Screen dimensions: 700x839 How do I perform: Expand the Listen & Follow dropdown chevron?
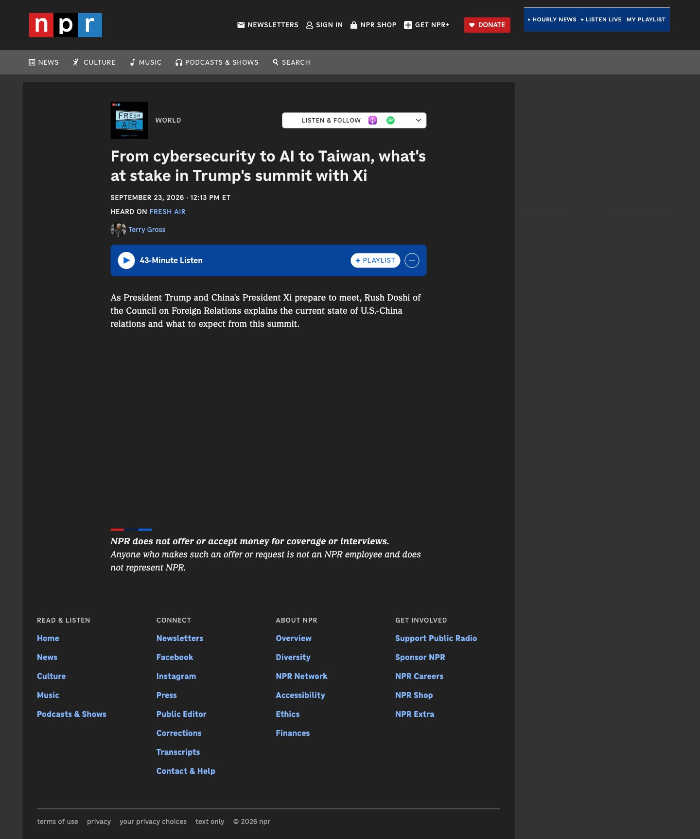[418, 120]
